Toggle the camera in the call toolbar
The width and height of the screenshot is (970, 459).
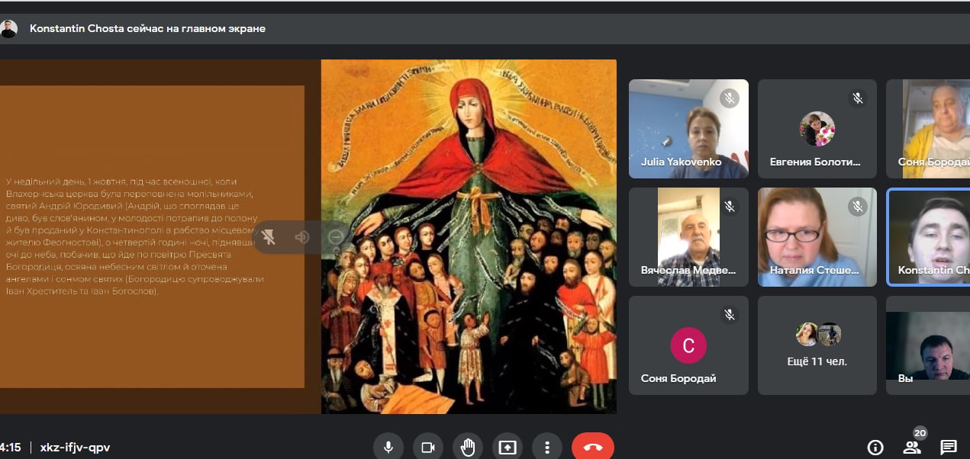coord(428,447)
